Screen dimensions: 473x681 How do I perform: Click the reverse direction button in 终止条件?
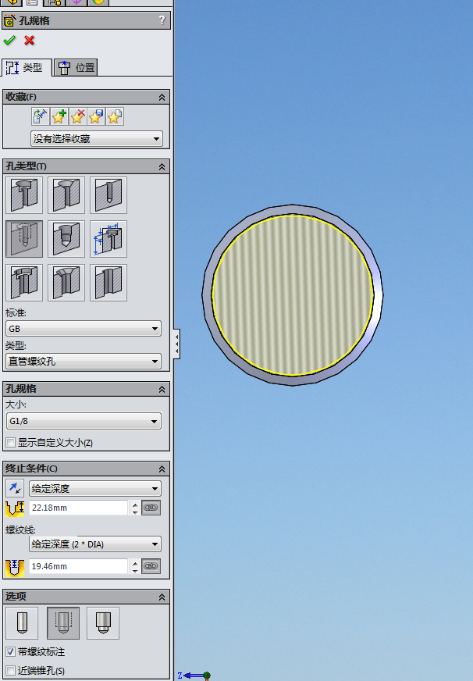14,489
